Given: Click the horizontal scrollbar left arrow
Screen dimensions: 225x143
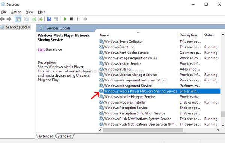Looking at the screenshot, I should pos(100,130).
